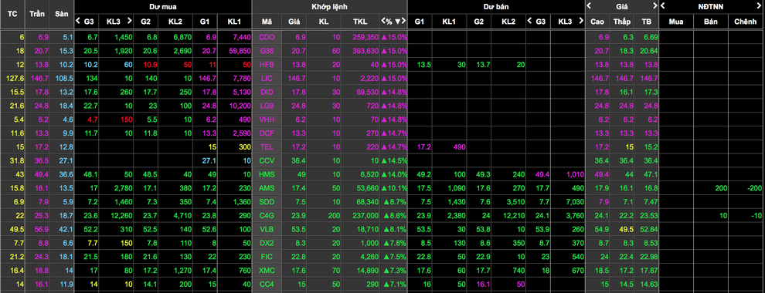Click left arrow before the % column header

pos(383,22)
